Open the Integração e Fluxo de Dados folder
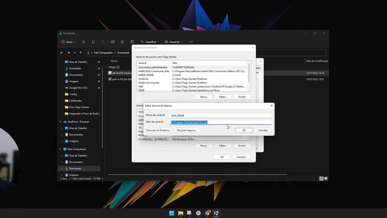The height and width of the screenshot is (218, 387). click(84, 114)
